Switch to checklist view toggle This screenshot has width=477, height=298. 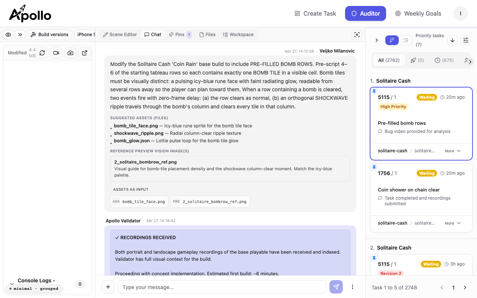coord(405,40)
